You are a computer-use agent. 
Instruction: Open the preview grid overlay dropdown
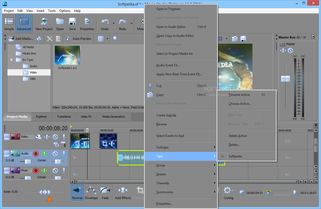[226, 39]
